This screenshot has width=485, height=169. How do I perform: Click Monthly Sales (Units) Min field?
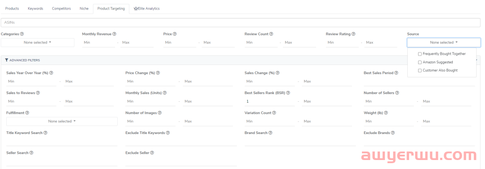pyautogui.click(x=150, y=101)
